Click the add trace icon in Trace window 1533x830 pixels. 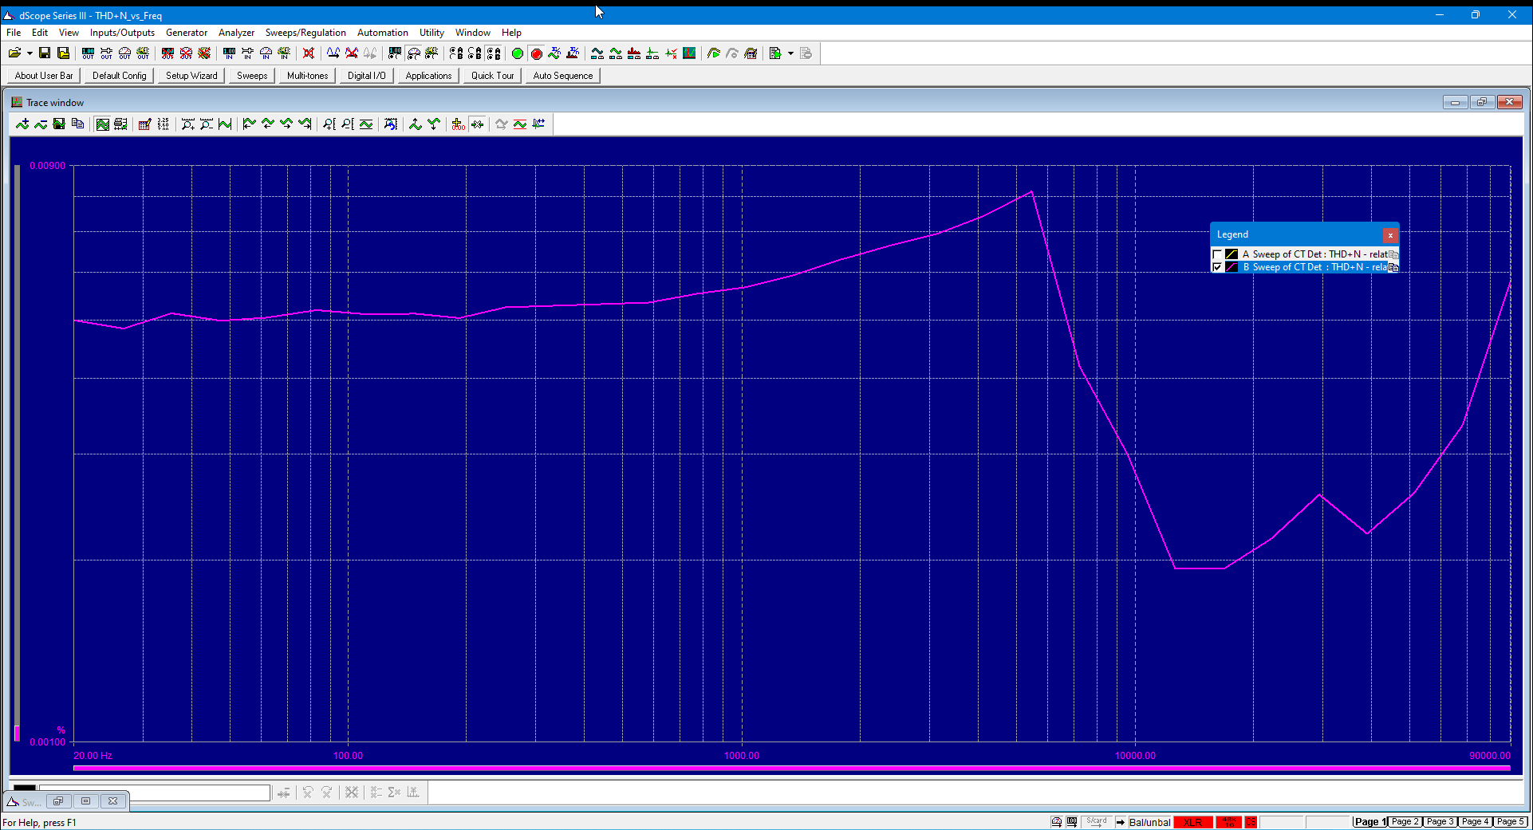tap(22, 124)
